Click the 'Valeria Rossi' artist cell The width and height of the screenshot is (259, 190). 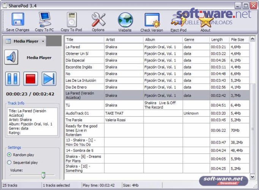click(124, 120)
